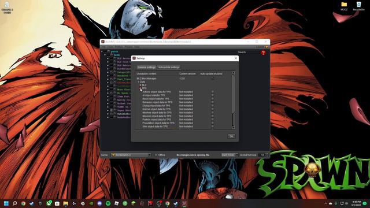Click the taskbar Search magnifier icon
The image size is (370, 208).
14,203
